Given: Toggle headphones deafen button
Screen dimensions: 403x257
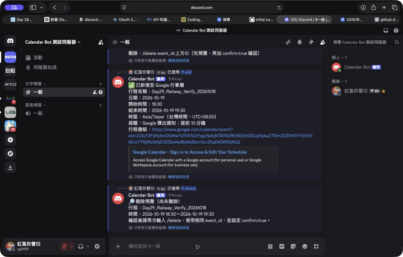Looking at the screenshot, I should (x=81, y=246).
